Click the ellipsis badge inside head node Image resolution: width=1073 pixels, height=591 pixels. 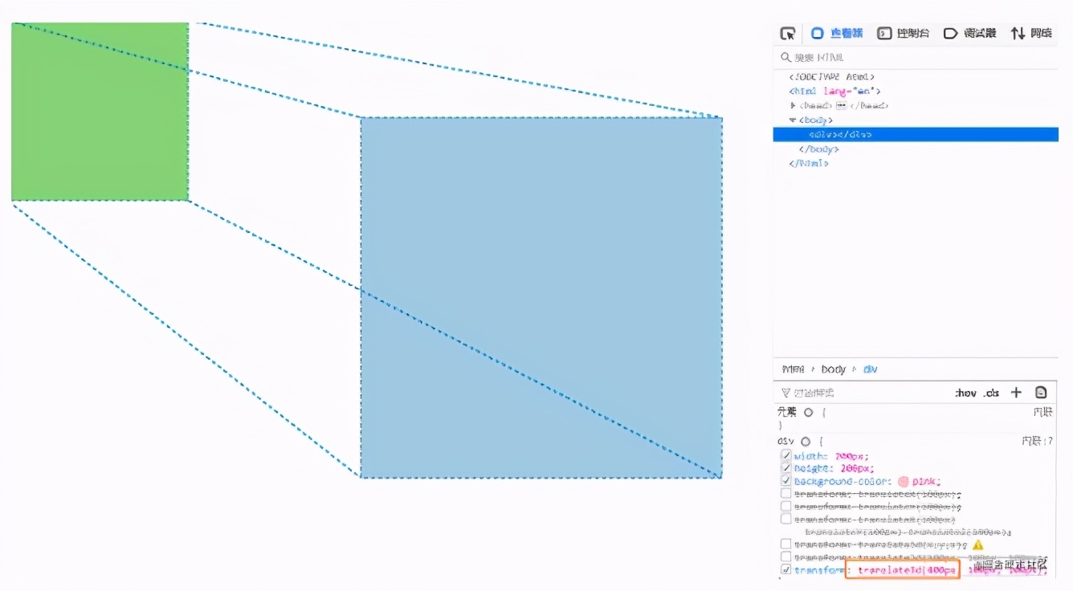point(842,105)
